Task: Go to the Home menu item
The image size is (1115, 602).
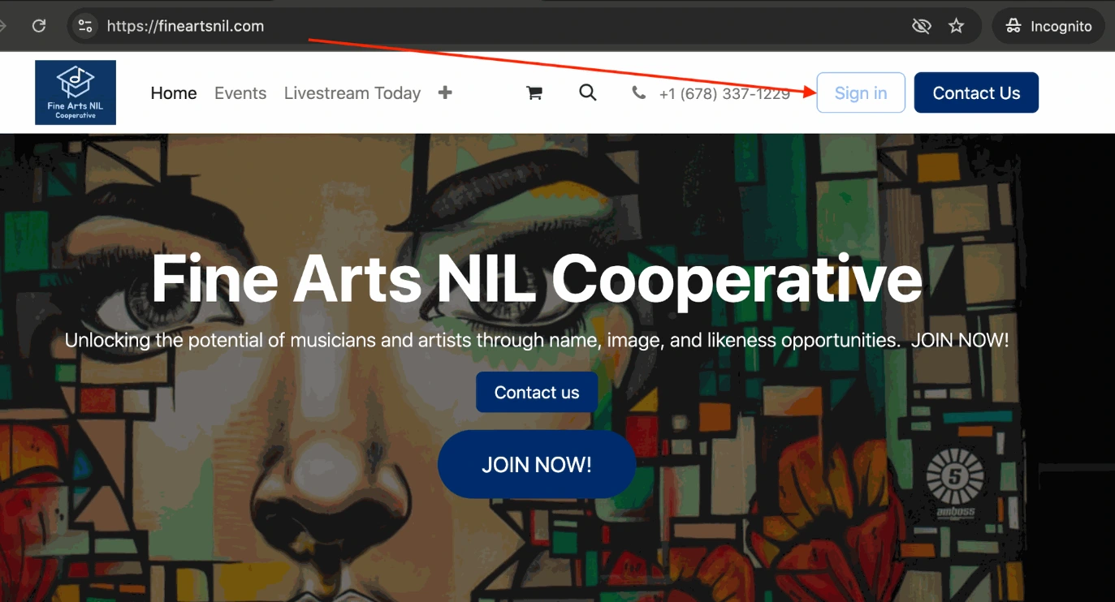Action: [174, 93]
